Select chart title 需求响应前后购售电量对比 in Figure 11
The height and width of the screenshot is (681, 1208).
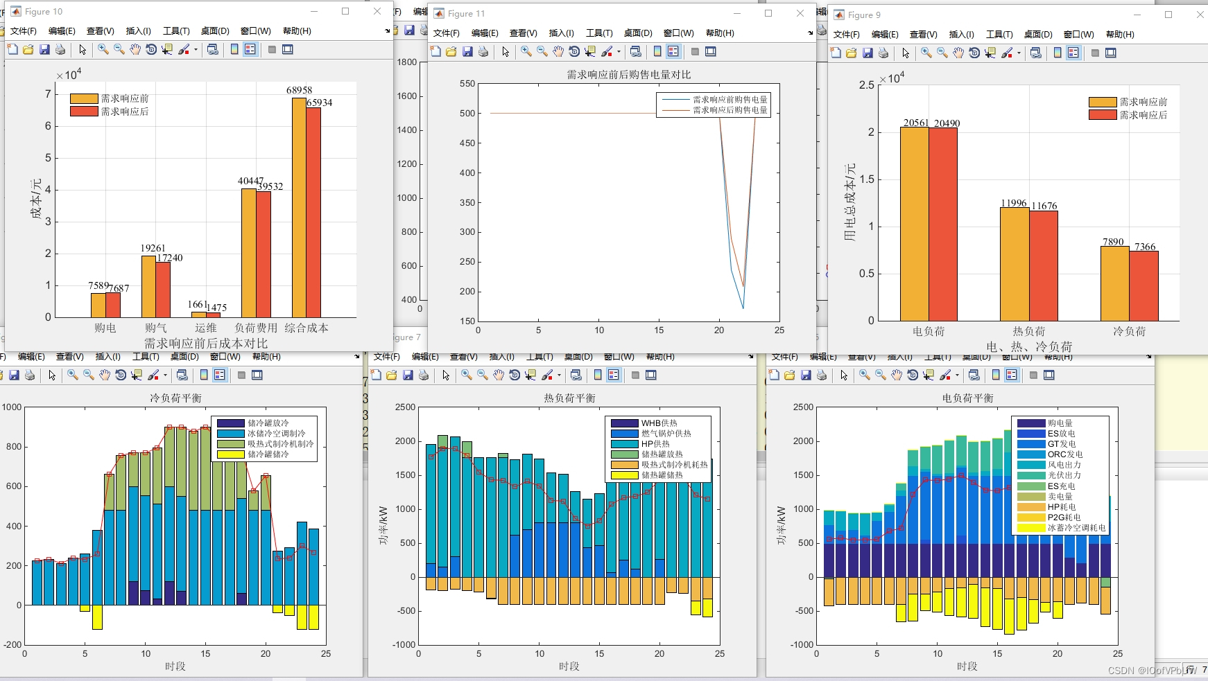pos(629,75)
